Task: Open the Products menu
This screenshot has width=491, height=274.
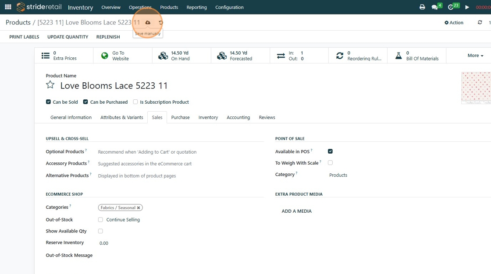Action: click(169, 7)
